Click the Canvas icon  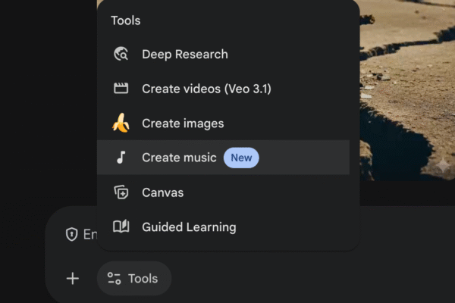(x=121, y=192)
